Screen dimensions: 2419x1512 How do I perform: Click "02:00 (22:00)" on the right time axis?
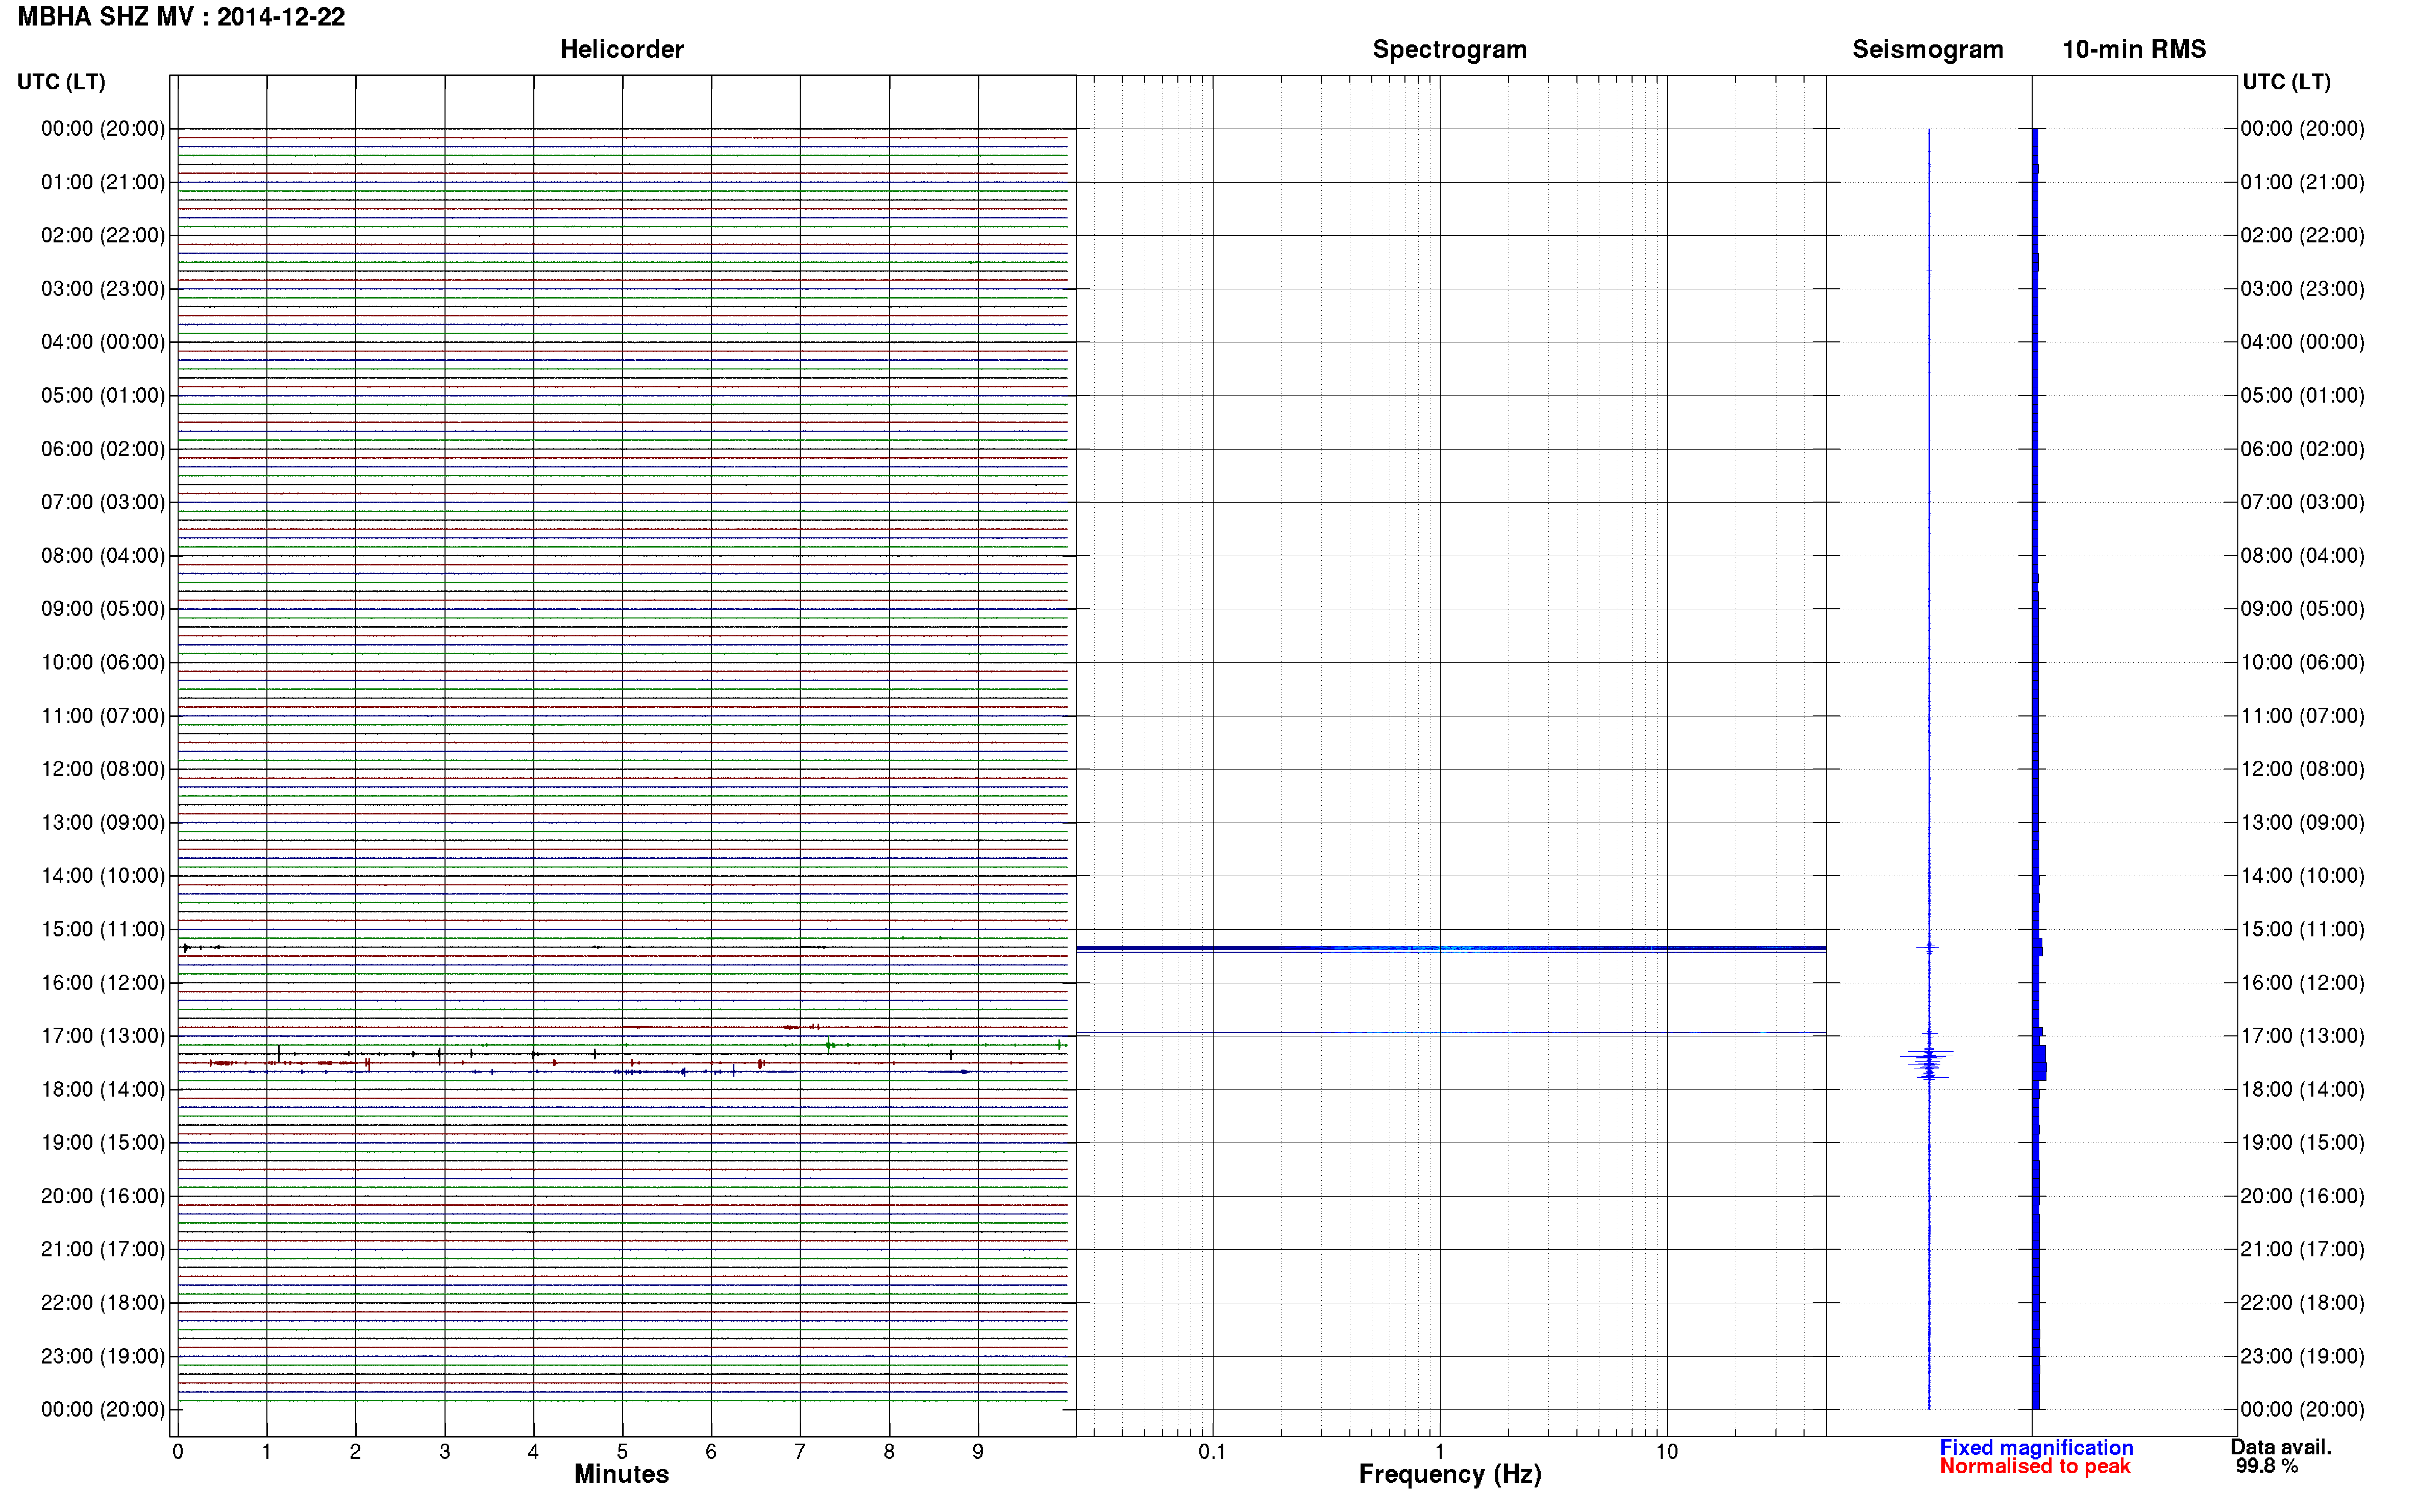pos(2302,235)
